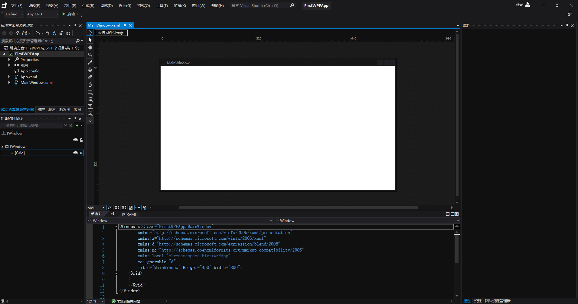Viewport: 578px width, 304px height.
Task: Select the Rectangle shape tool
Action: pos(90,92)
